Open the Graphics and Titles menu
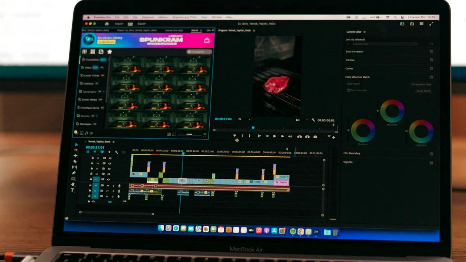Screen dimensions: 466x262 pos(185,17)
